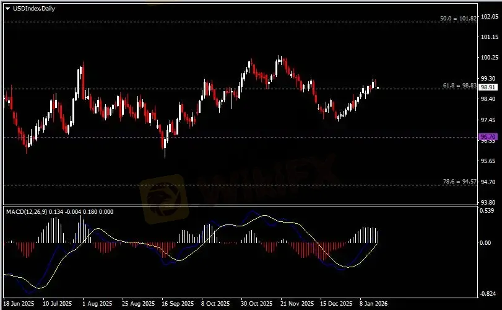Viewport: 502px width, 310px height.
Task: Click the 18 Jun 2025 date label
Action: click(19, 303)
